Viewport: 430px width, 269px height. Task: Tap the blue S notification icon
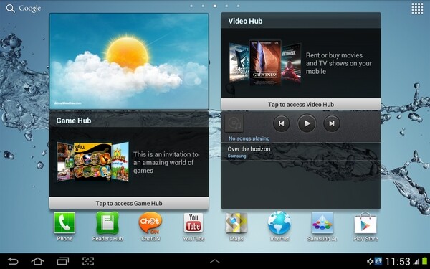pos(378,261)
